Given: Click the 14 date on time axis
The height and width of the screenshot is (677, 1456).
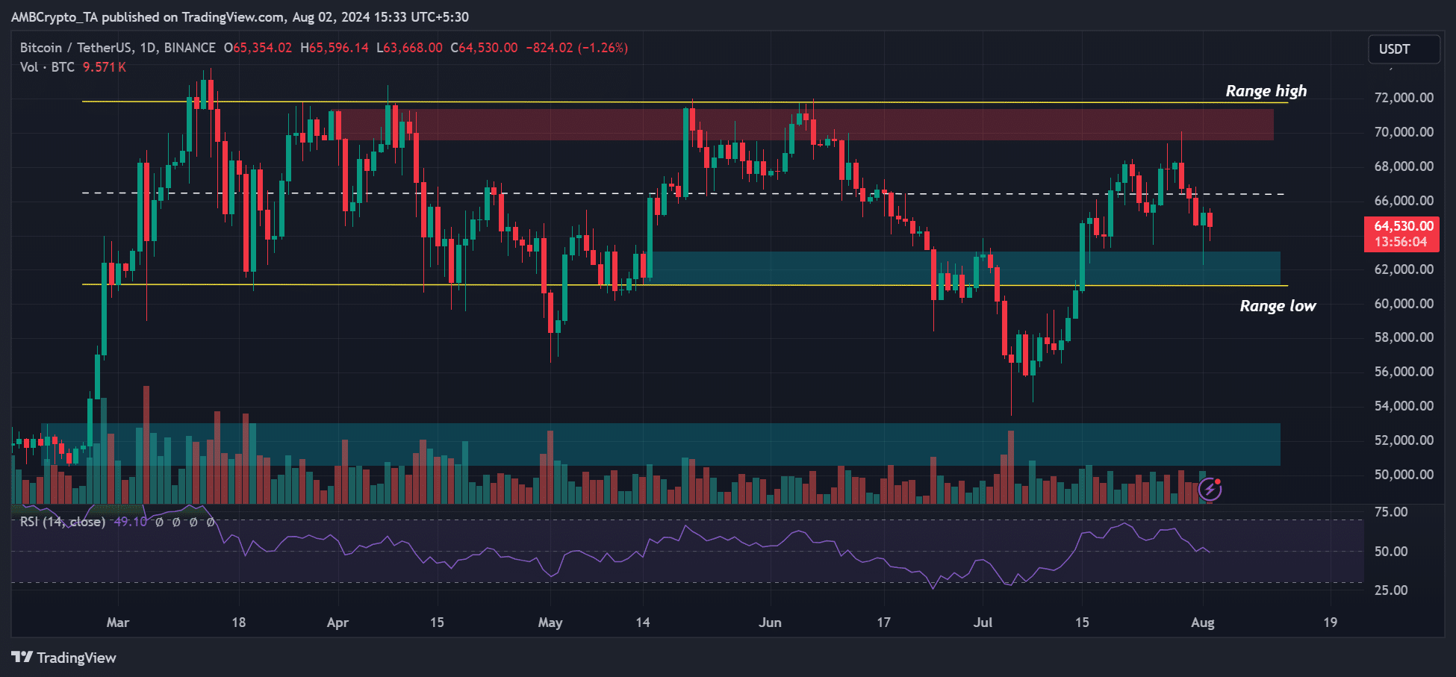Looking at the screenshot, I should [x=642, y=623].
